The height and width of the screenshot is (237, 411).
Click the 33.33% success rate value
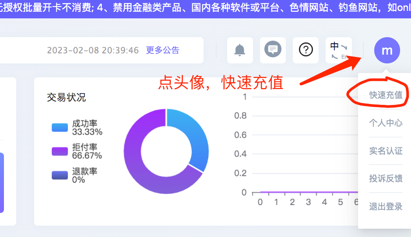pyautogui.click(x=87, y=132)
